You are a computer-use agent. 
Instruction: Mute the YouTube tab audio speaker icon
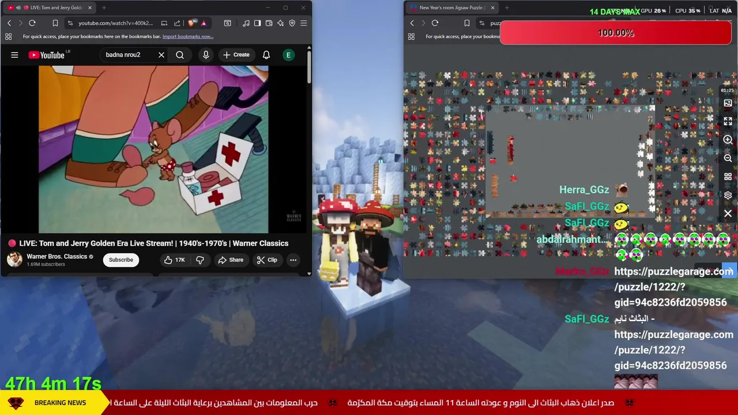pyautogui.click(x=18, y=7)
